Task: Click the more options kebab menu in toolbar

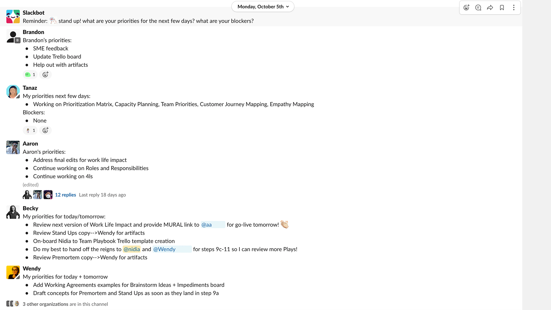Action: [514, 7]
